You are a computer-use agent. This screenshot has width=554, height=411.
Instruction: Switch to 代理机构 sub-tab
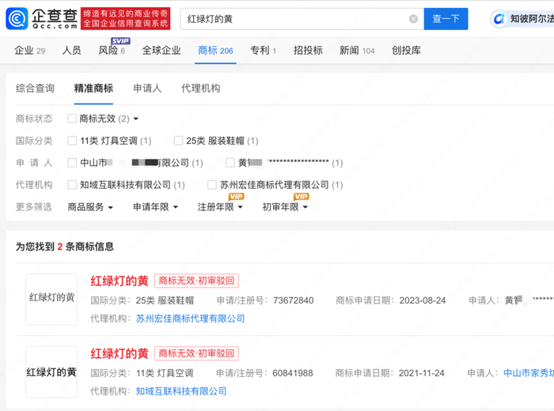pos(201,89)
